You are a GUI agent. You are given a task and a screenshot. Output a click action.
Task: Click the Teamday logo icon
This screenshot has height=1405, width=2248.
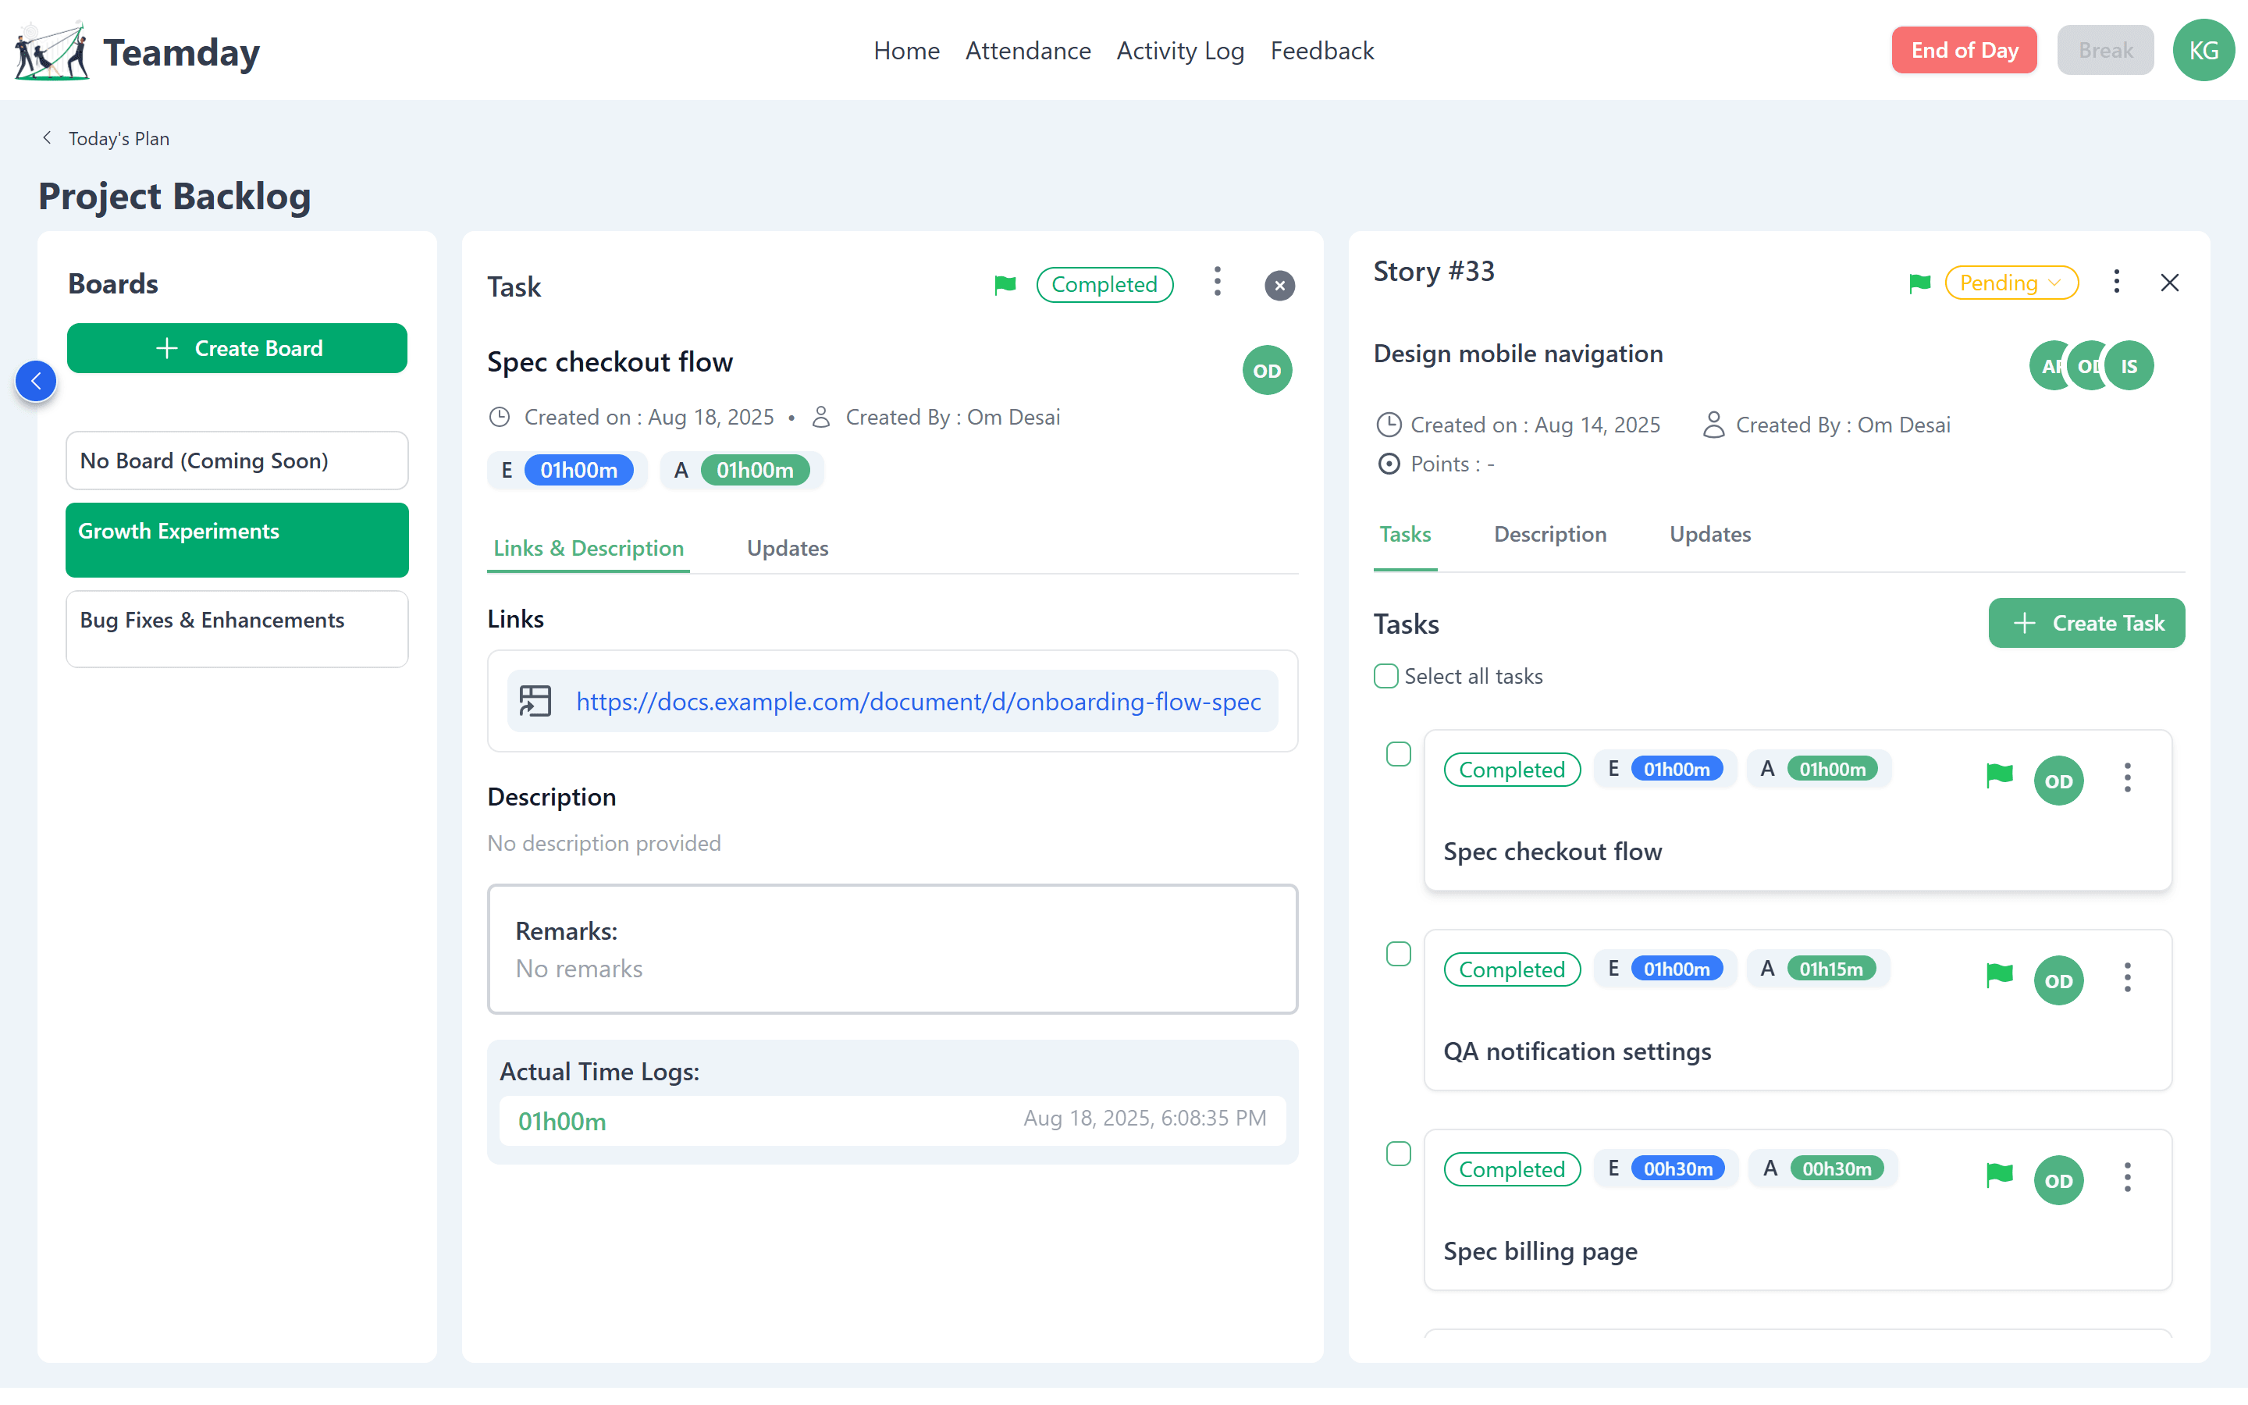(52, 51)
